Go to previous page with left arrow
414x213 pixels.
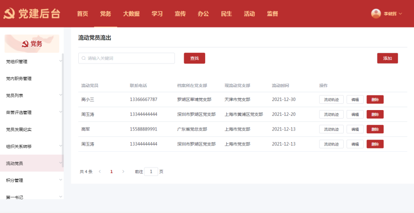(x=100, y=172)
